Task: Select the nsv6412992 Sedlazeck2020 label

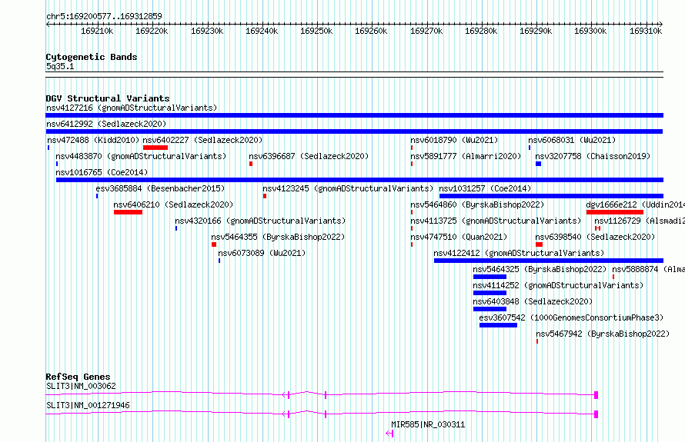Action: coord(106,124)
